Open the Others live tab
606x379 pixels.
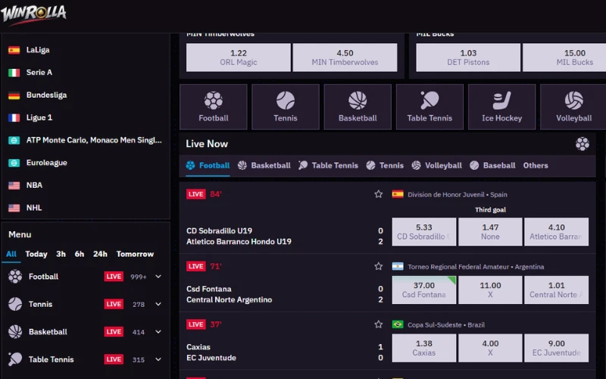536,165
